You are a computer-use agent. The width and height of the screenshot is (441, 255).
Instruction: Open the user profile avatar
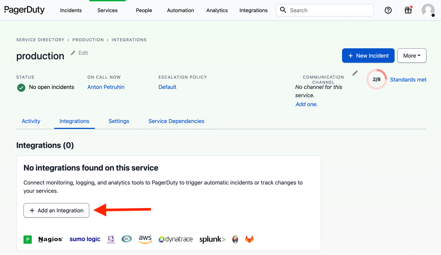[428, 10]
